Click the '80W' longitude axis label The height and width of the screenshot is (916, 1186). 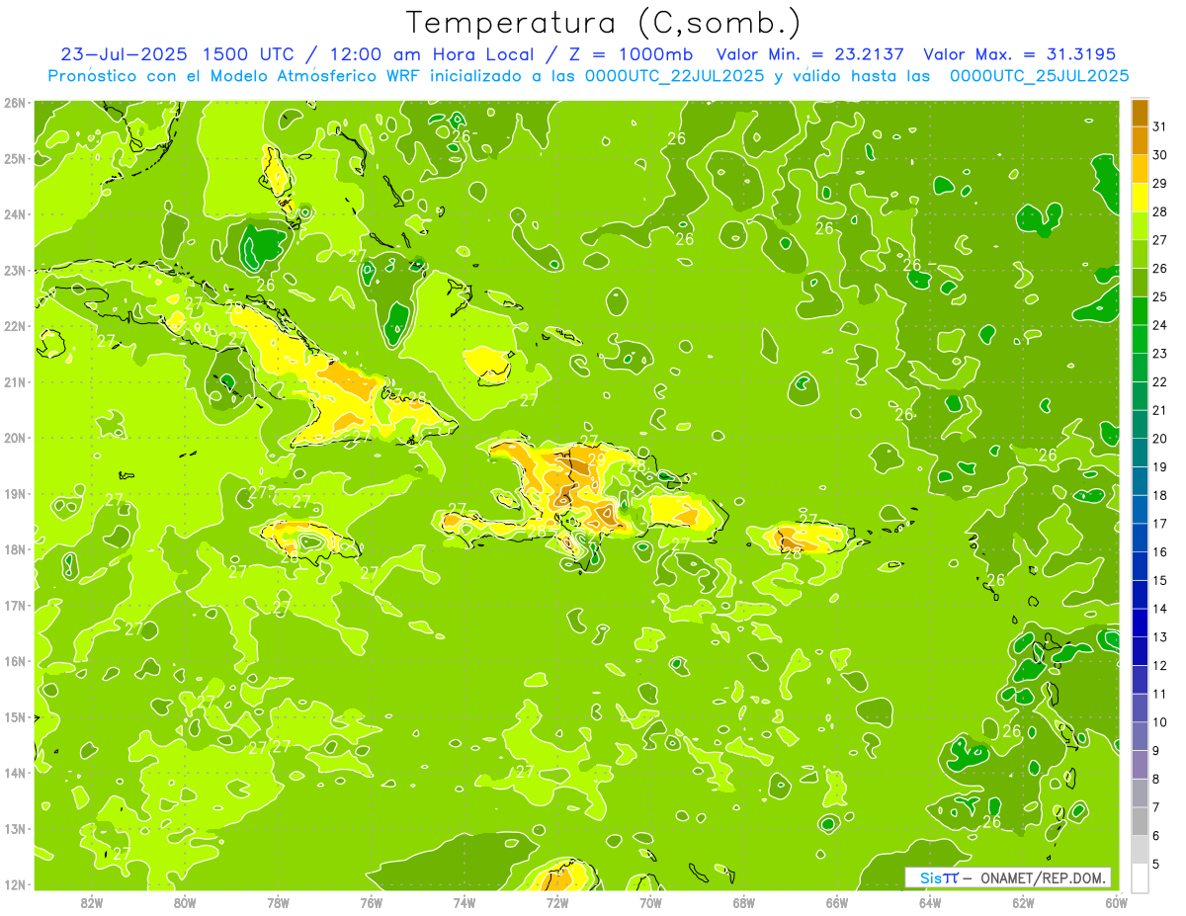185,902
